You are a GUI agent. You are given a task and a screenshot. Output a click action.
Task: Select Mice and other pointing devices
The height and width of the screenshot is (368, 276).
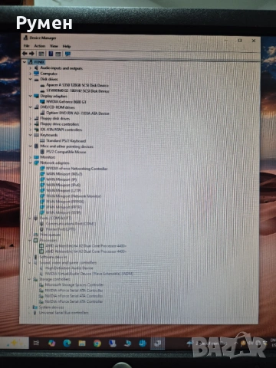tap(67, 146)
